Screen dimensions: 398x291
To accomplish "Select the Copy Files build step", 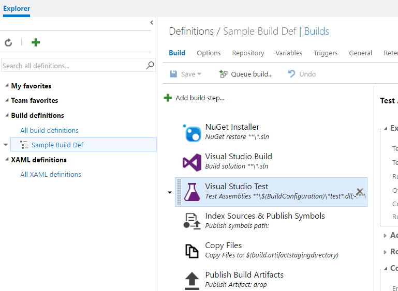I will click(x=223, y=250).
